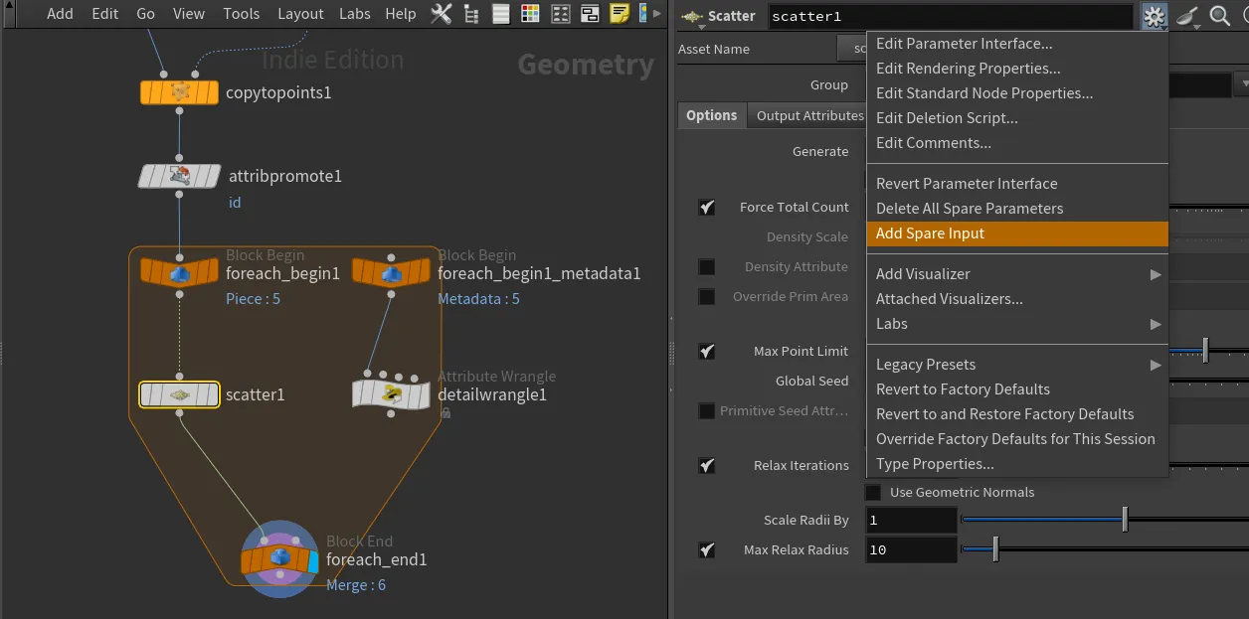Choose Type Properties...
The width and height of the screenshot is (1249, 619).
(1017, 464)
